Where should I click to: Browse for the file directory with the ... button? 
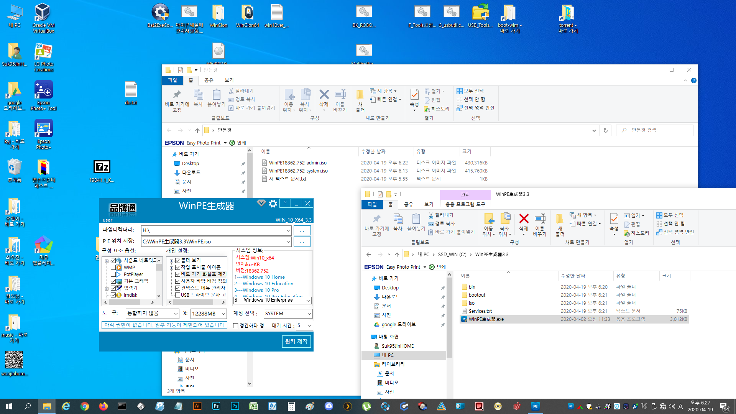pos(302,230)
